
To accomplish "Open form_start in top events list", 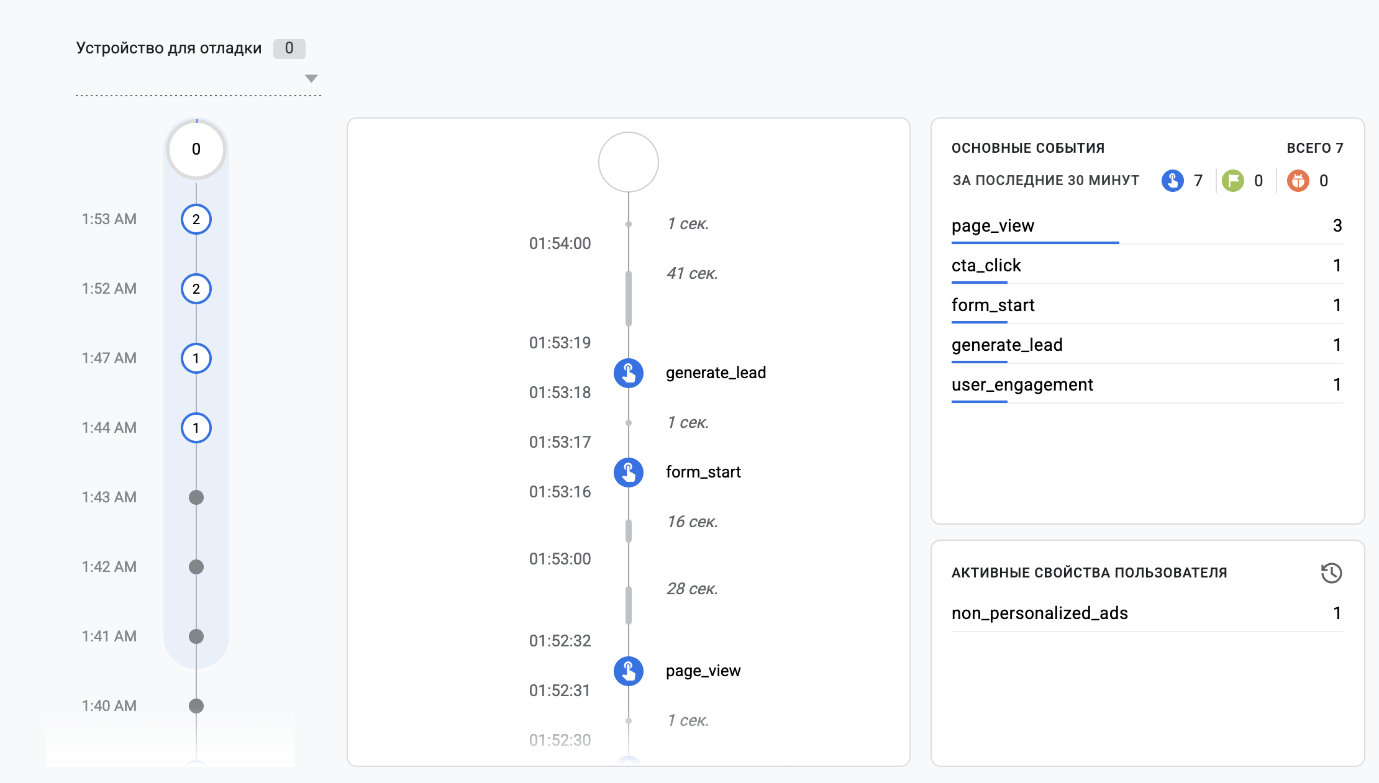I will [x=1147, y=306].
